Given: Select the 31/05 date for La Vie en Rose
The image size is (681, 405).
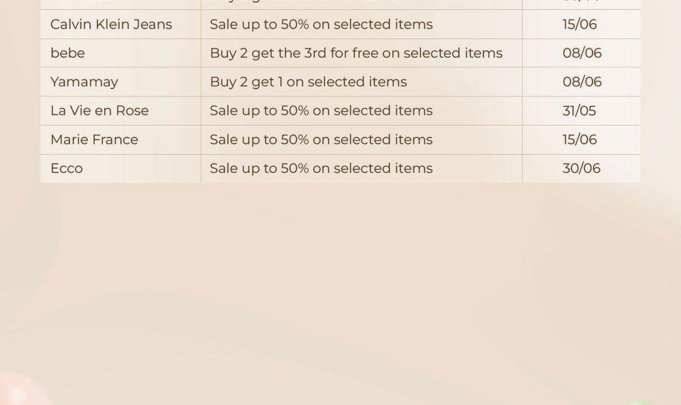Looking at the screenshot, I should point(579,111).
